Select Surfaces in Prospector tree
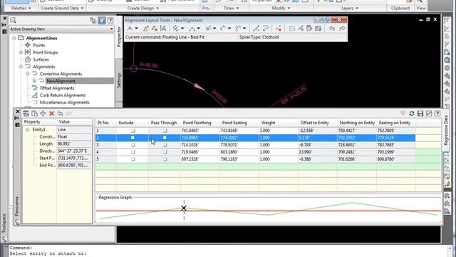Screen dimensions: 456x257 tap(41, 59)
